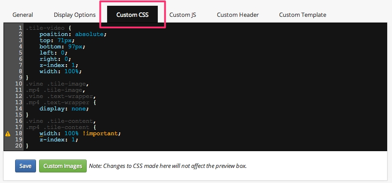
Task: Click line number 1 in the gutter
Action: [x=20, y=28]
